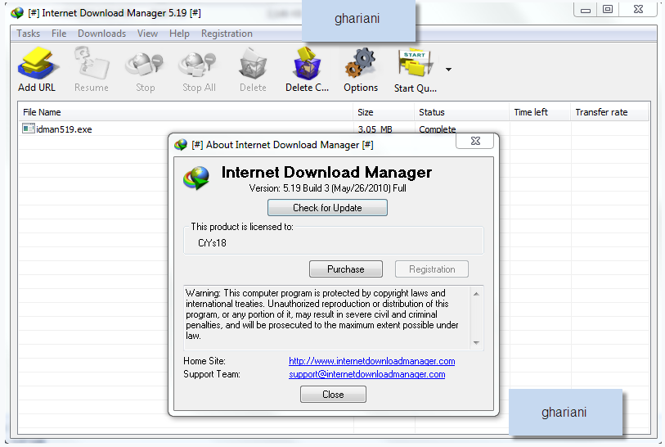The width and height of the screenshot is (665, 447).
Task: Click the Delete Completed toolbar icon
Action: [x=307, y=65]
